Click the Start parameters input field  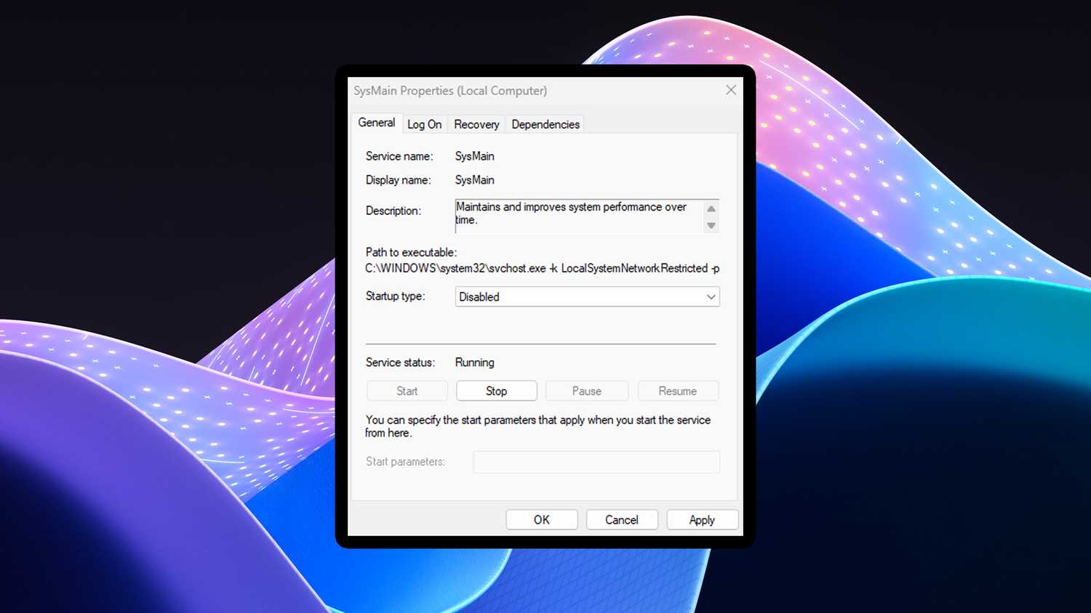(x=596, y=461)
